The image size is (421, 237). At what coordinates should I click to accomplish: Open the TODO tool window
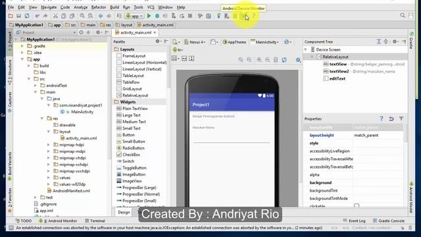[24, 221]
